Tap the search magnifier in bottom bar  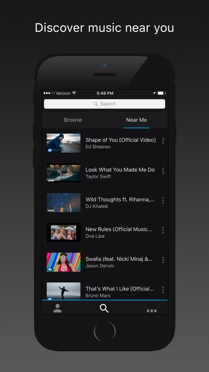pyautogui.click(x=104, y=308)
